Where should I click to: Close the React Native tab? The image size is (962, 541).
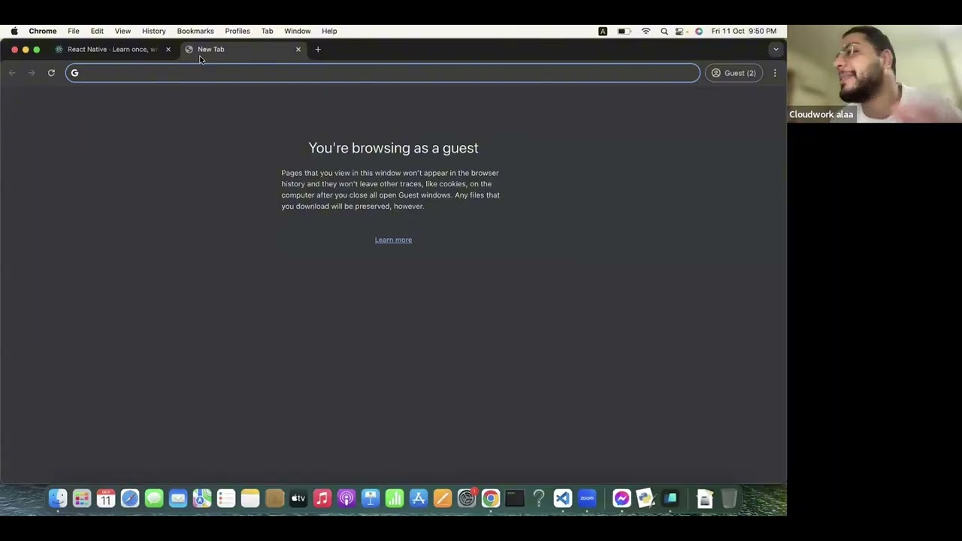[168, 50]
